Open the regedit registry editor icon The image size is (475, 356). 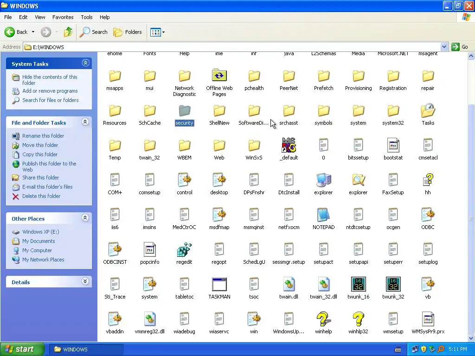(184, 249)
